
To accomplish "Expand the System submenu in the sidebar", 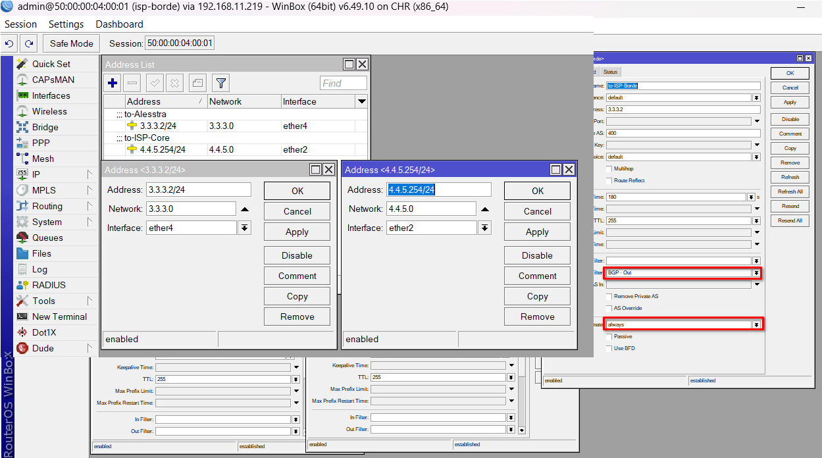I will [90, 222].
